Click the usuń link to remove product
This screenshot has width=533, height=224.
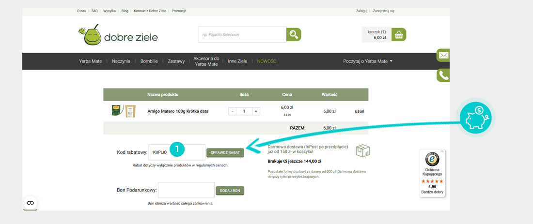click(359, 111)
